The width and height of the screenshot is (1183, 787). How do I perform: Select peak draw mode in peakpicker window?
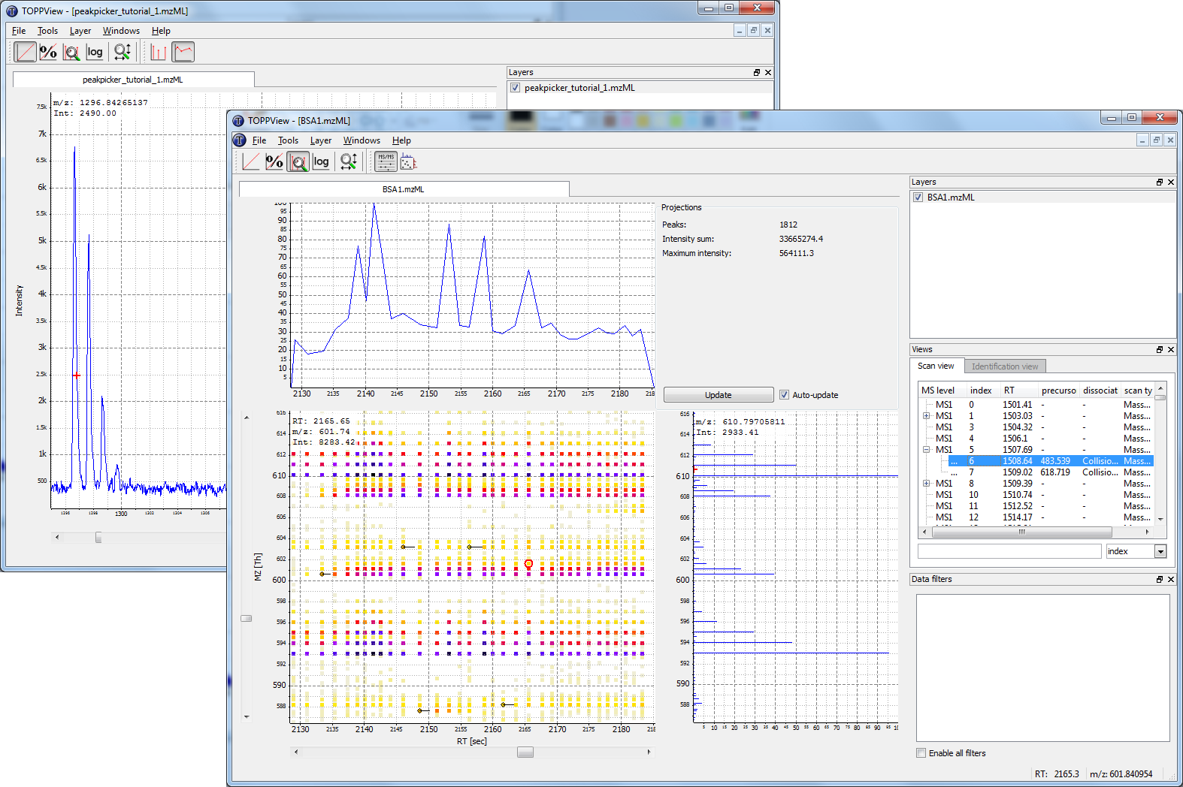click(x=159, y=52)
